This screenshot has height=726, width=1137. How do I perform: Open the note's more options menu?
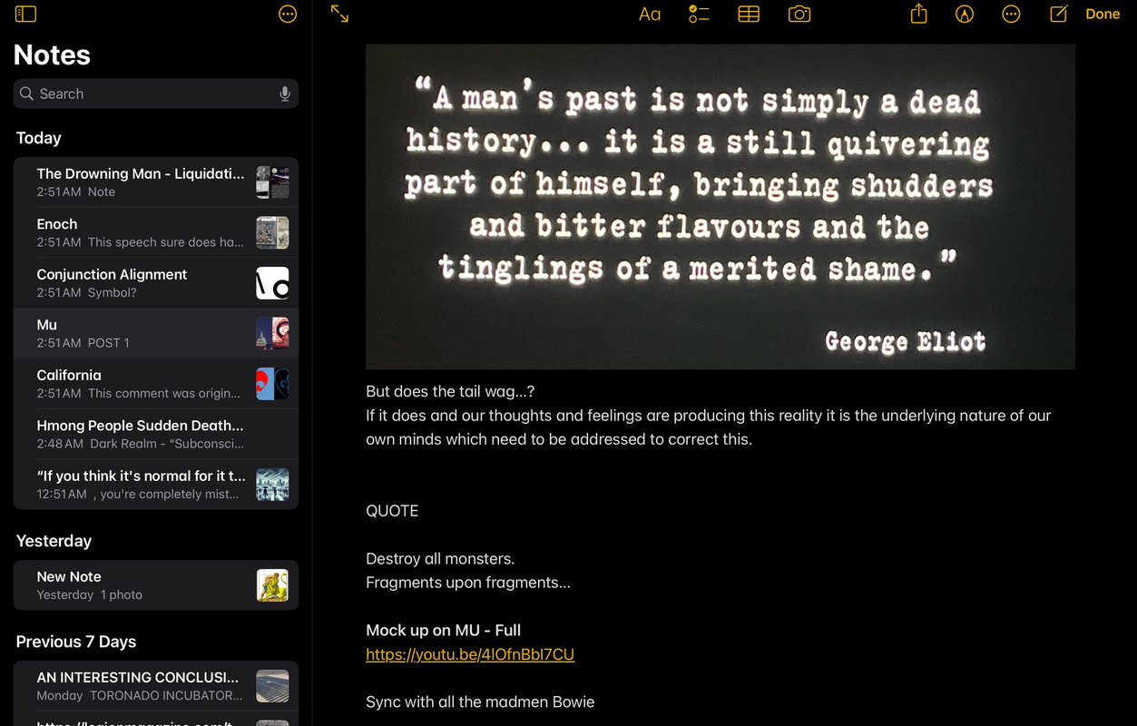tap(1011, 15)
